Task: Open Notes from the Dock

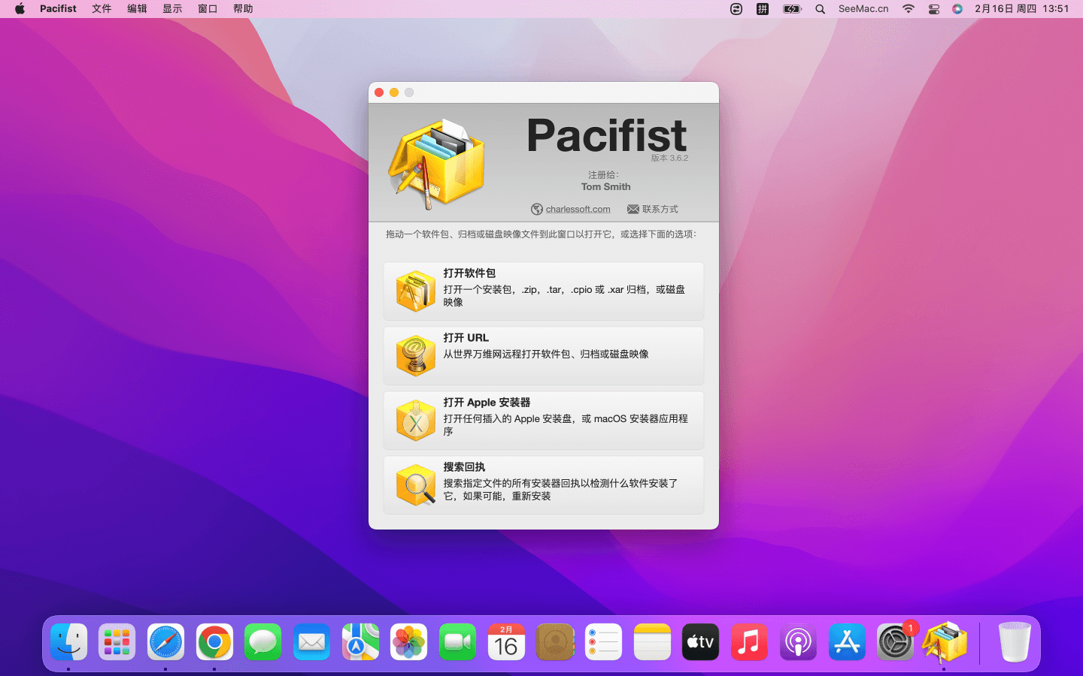Action: tap(652, 642)
